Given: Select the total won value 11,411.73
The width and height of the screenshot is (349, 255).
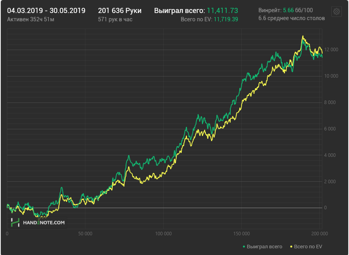Looking at the screenshot, I should point(222,11).
